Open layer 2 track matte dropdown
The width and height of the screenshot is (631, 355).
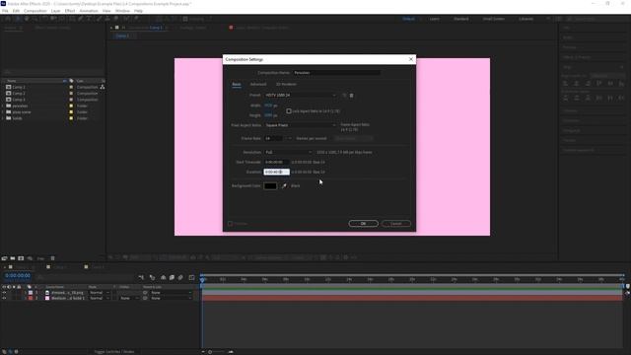[x=129, y=298]
